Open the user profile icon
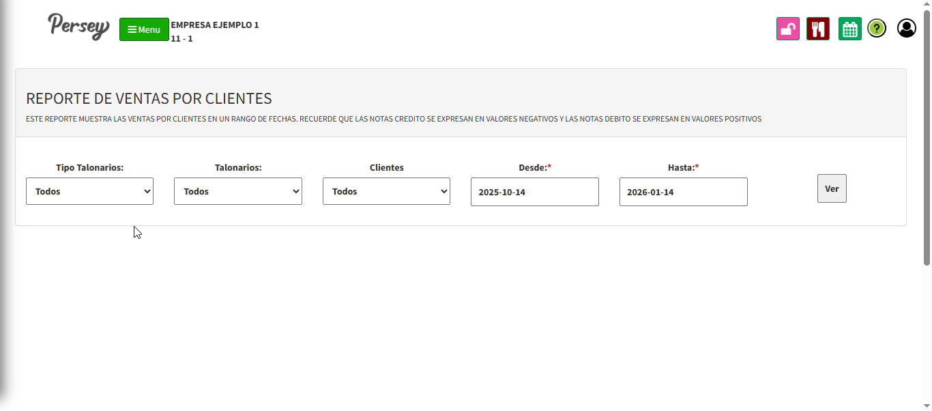This screenshot has height=411, width=932. 906,28
